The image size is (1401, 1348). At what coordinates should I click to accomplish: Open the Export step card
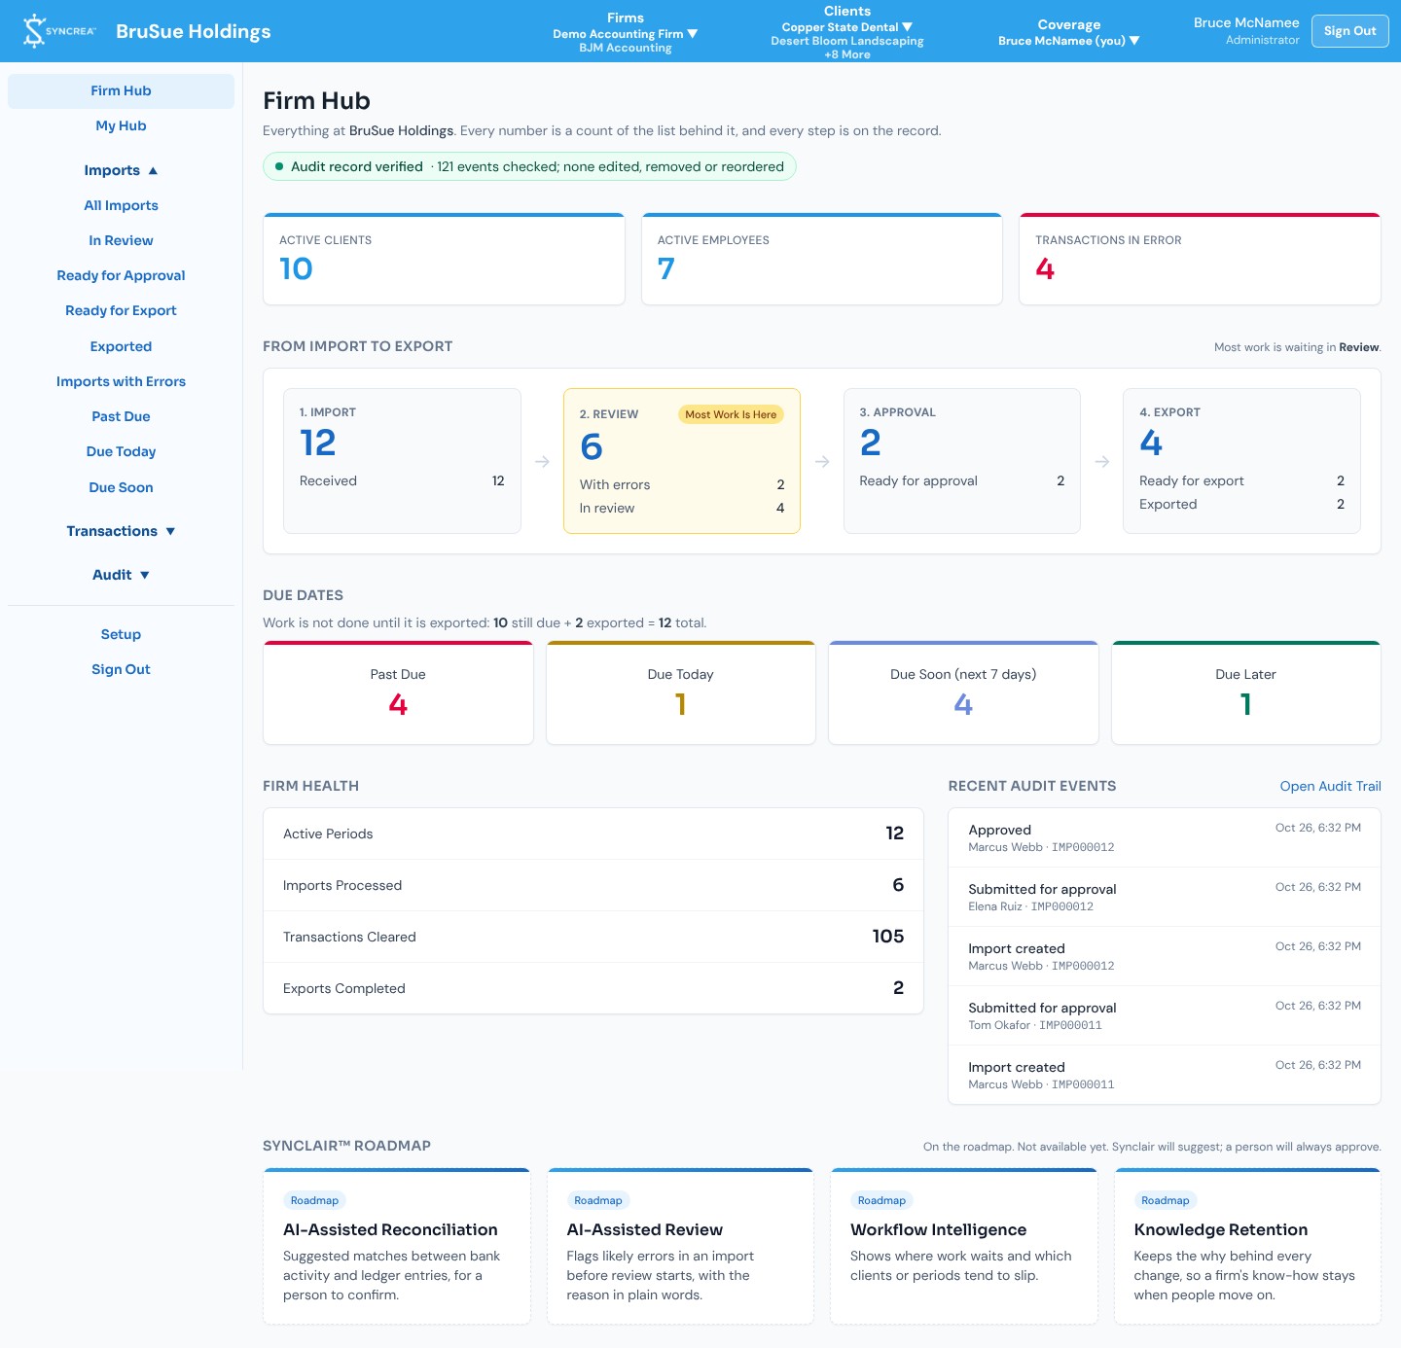(1241, 461)
